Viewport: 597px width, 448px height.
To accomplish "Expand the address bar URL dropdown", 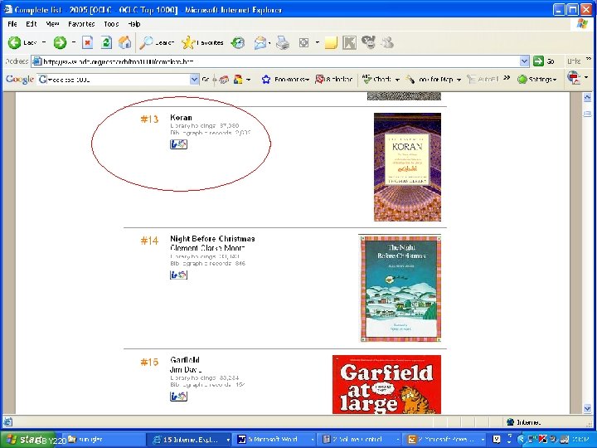I will (524, 61).
